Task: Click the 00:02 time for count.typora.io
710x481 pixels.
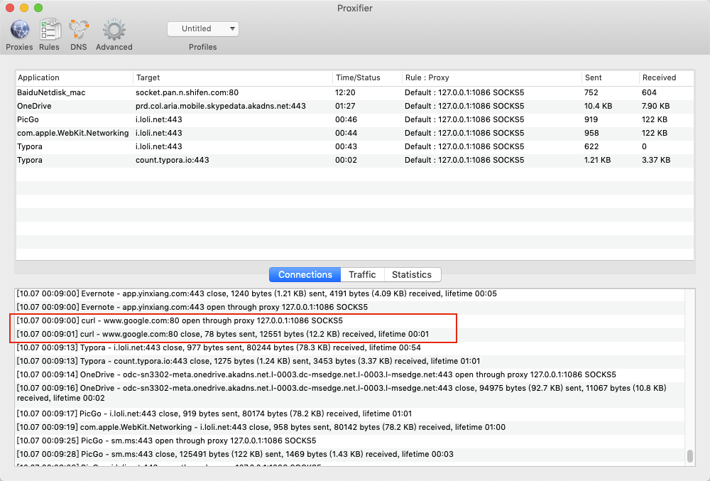Action: point(346,160)
